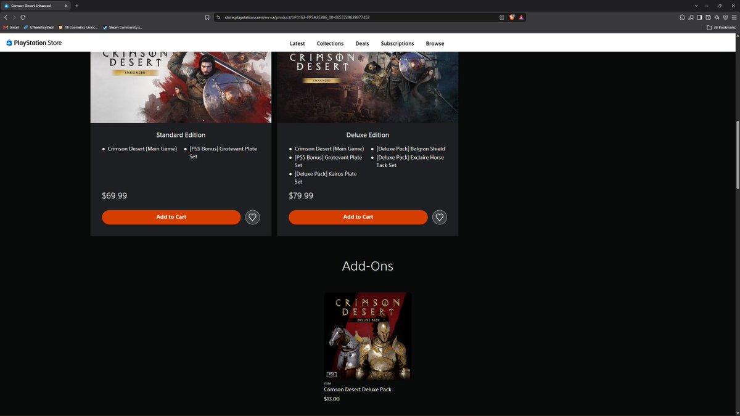This screenshot has height=416, width=740.
Task: Open the Collections menu item
Action: click(x=330, y=44)
